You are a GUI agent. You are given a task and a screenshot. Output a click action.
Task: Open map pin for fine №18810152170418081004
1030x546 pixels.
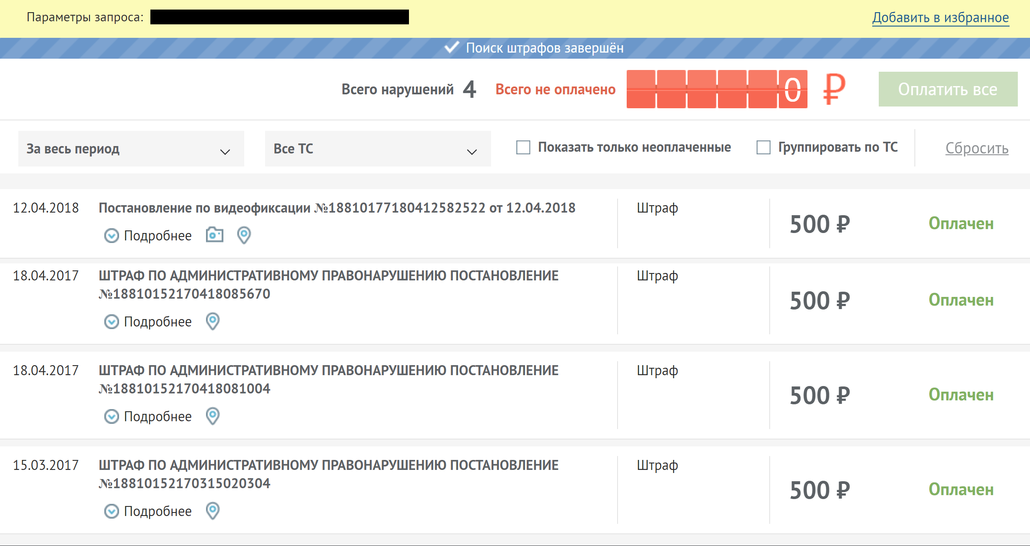tap(213, 416)
